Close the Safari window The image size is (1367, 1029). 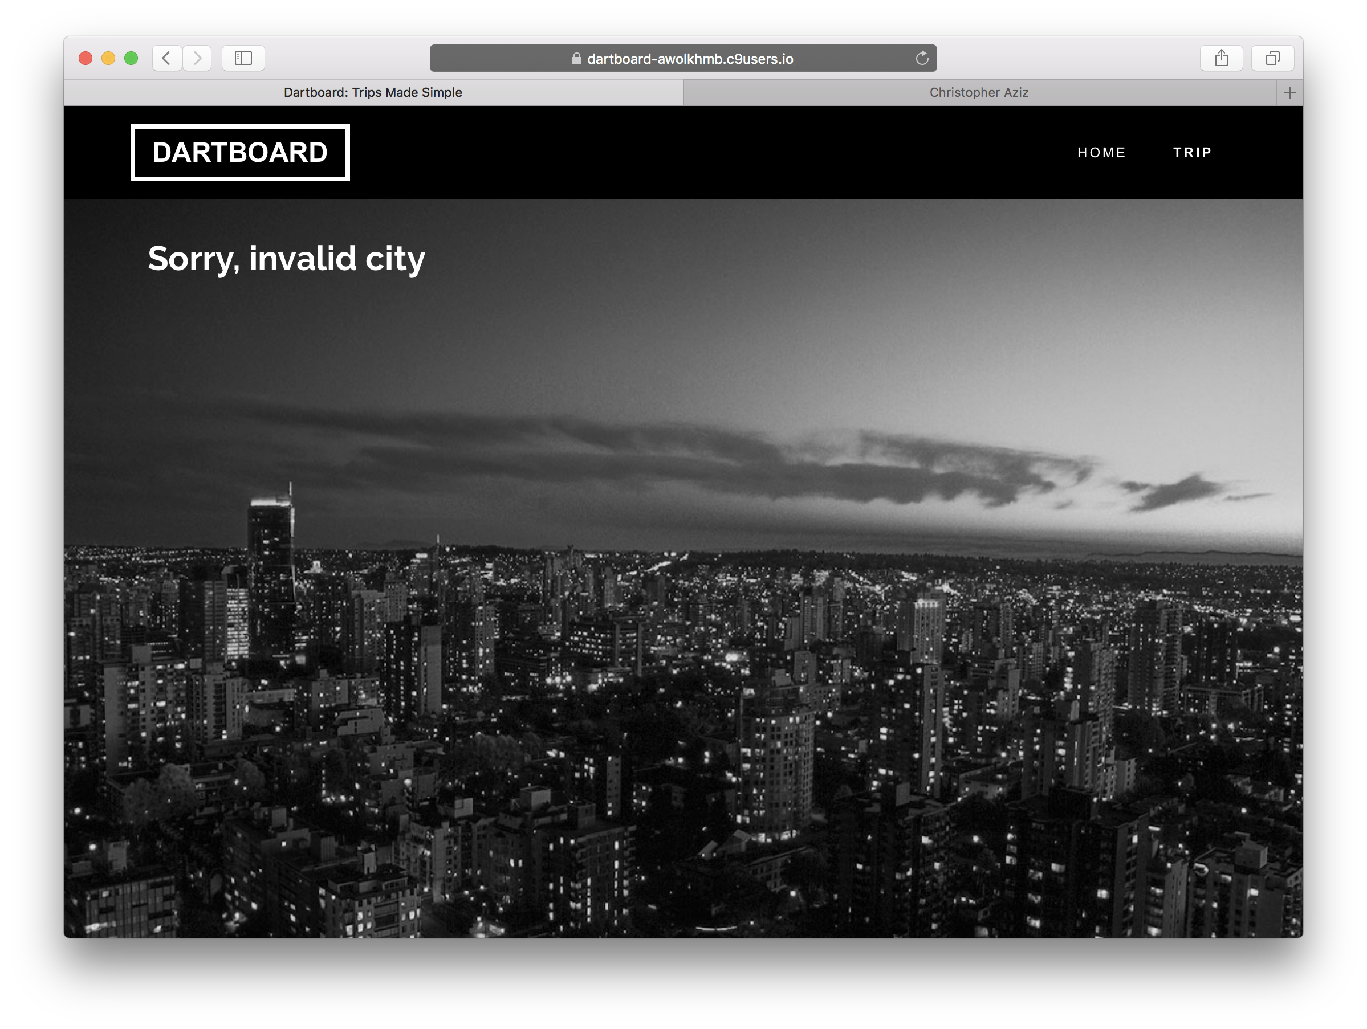(x=86, y=58)
